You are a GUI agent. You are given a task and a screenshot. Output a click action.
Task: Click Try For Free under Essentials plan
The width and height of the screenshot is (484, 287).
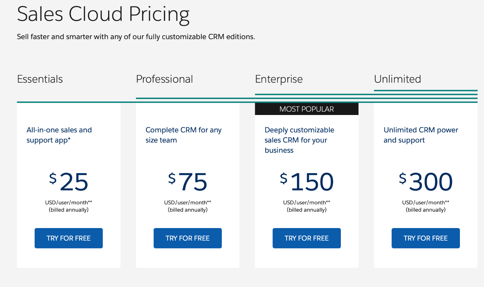click(69, 238)
